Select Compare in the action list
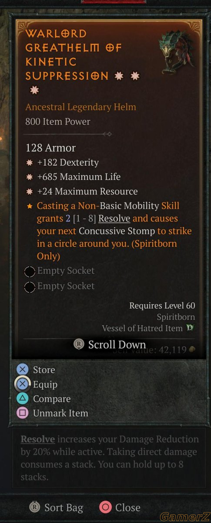211x523 pixels. click(x=52, y=399)
